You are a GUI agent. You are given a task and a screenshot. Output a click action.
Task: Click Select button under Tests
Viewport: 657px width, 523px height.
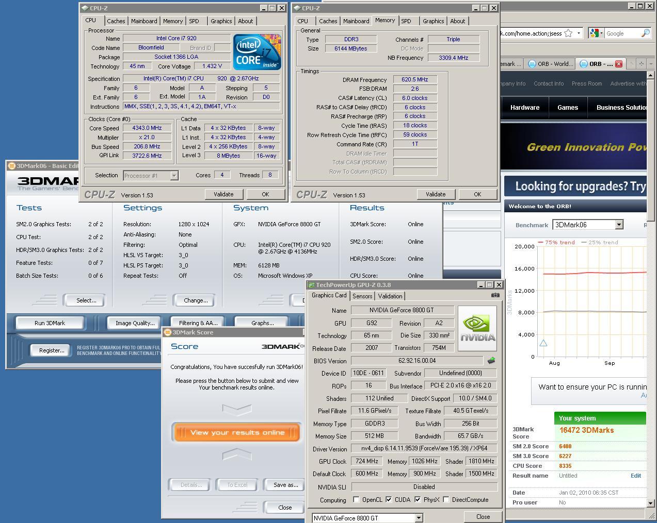click(x=86, y=300)
